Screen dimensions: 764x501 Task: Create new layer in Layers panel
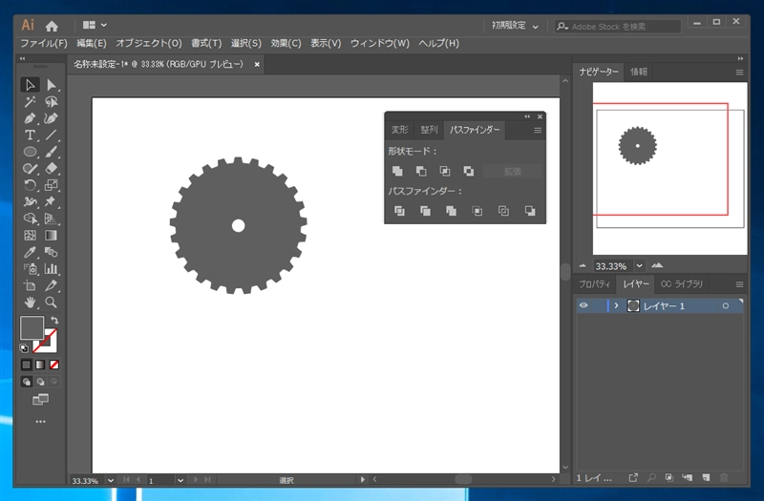pos(706,478)
